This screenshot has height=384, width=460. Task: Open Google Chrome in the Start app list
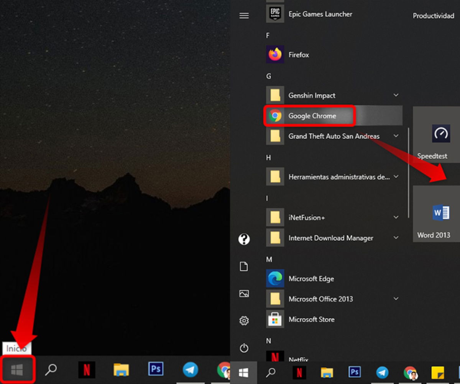333,116
